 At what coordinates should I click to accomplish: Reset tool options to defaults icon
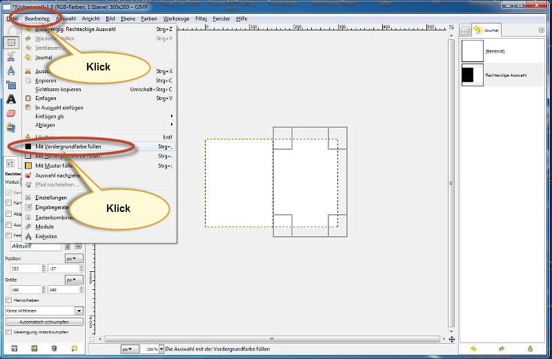(75, 349)
